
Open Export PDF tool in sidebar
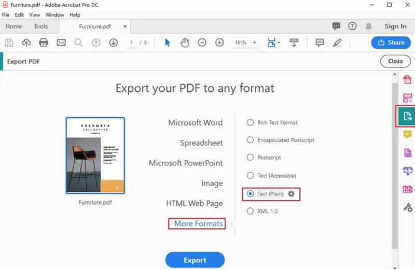pyautogui.click(x=407, y=116)
